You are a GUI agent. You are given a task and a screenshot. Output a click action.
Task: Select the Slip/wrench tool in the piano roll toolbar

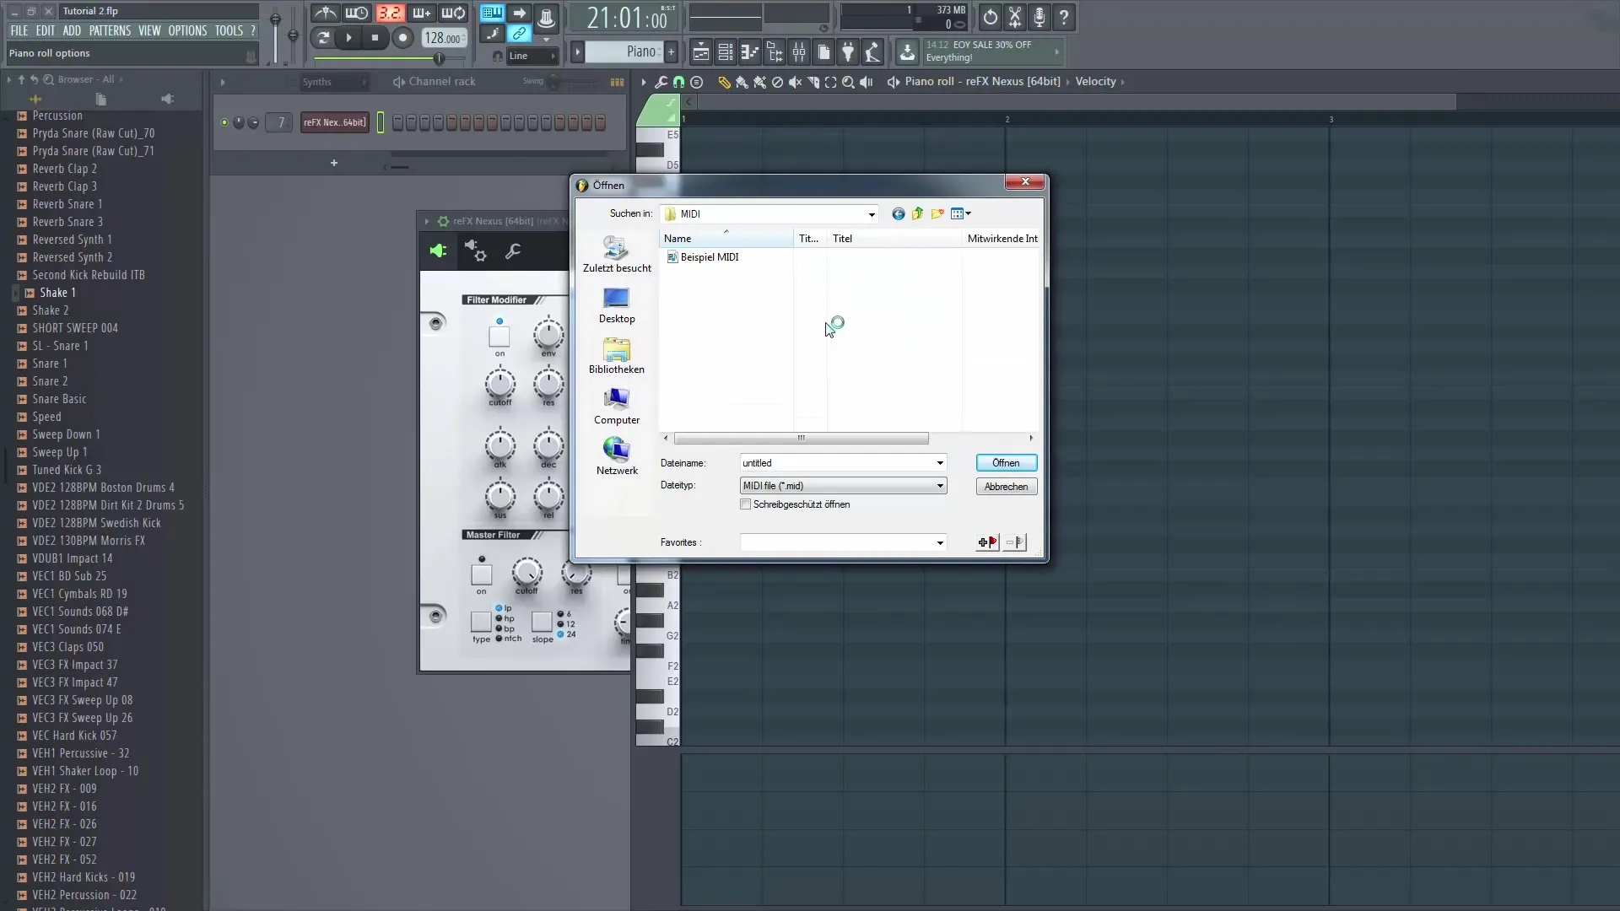(661, 81)
